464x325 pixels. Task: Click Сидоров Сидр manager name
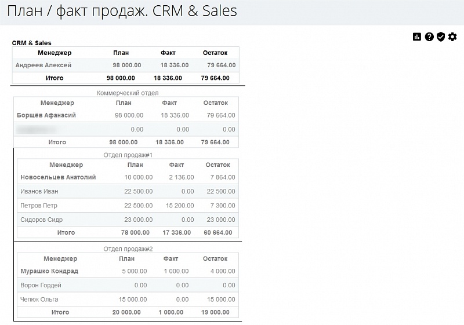tap(41, 220)
